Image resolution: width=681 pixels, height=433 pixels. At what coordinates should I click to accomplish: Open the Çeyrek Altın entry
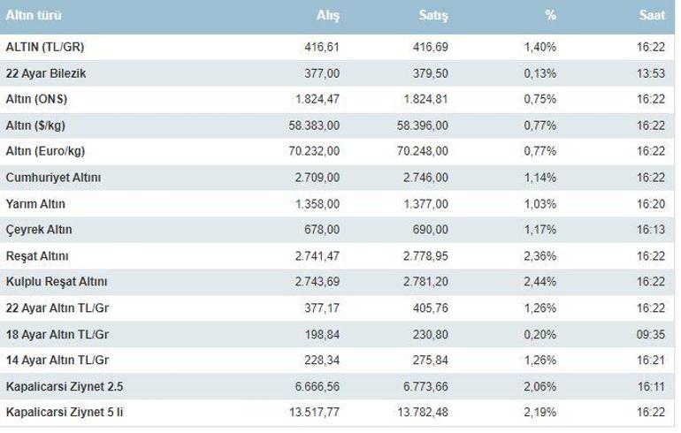[39, 230]
